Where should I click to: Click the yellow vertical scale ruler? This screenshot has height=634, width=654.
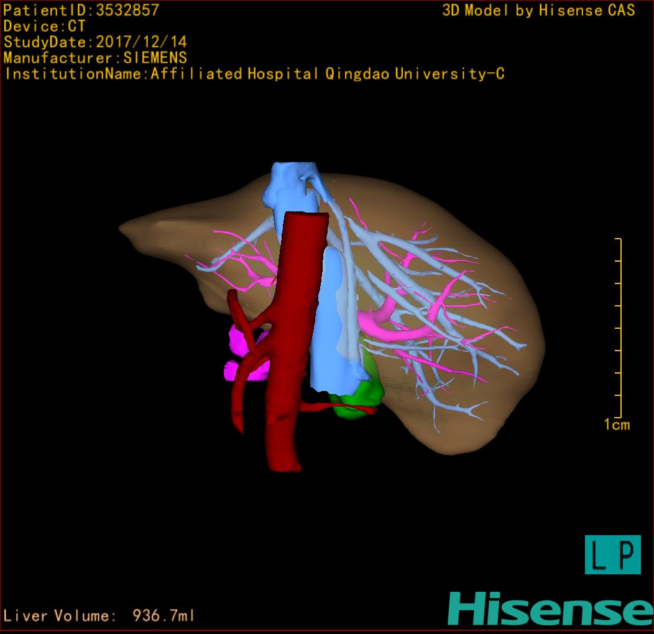(619, 328)
